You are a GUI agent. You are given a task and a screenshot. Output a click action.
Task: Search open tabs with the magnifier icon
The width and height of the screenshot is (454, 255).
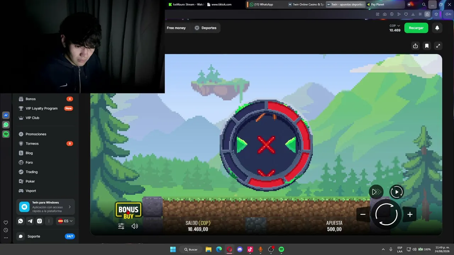(424, 5)
